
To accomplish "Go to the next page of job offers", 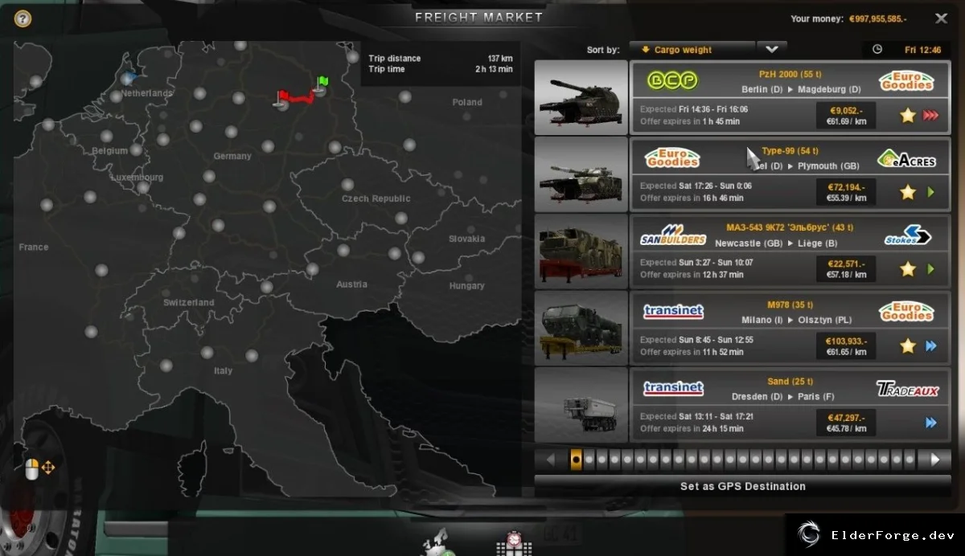I will click(935, 460).
